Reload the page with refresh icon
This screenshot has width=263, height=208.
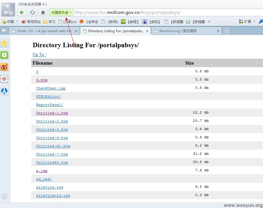tap(32, 13)
